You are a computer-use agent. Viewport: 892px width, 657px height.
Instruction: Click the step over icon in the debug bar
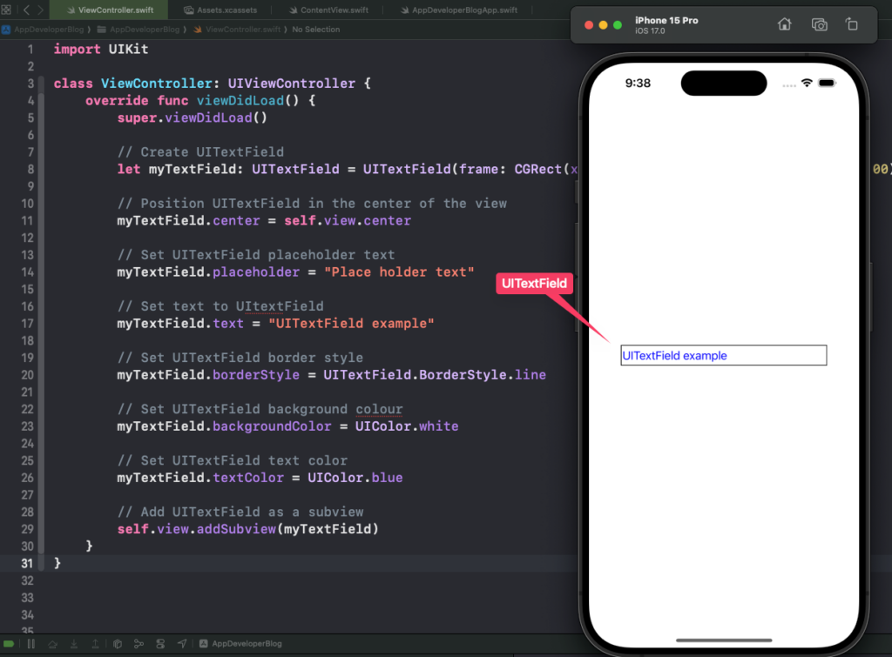pyautogui.click(x=52, y=645)
